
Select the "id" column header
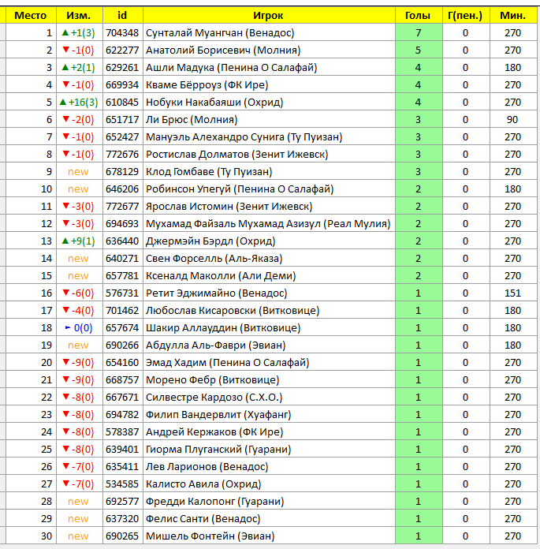click(122, 16)
